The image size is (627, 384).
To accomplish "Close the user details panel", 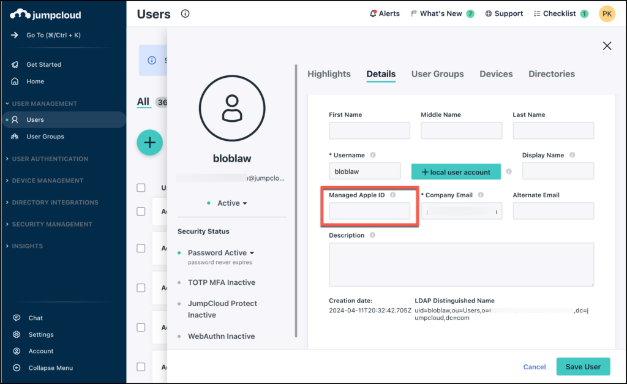I will 607,45.
